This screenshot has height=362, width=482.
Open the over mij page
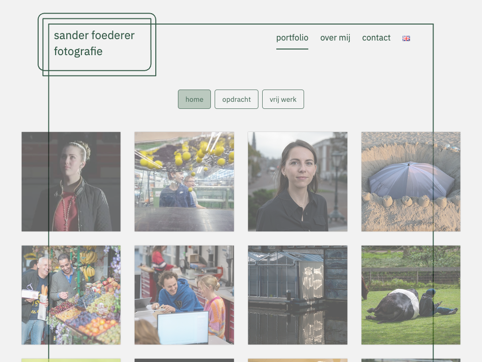tap(335, 38)
